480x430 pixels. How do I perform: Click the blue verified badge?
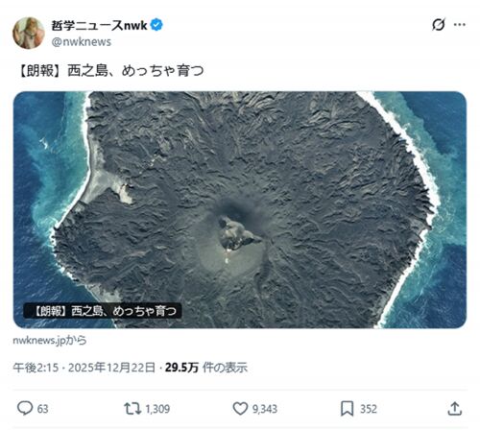click(156, 25)
